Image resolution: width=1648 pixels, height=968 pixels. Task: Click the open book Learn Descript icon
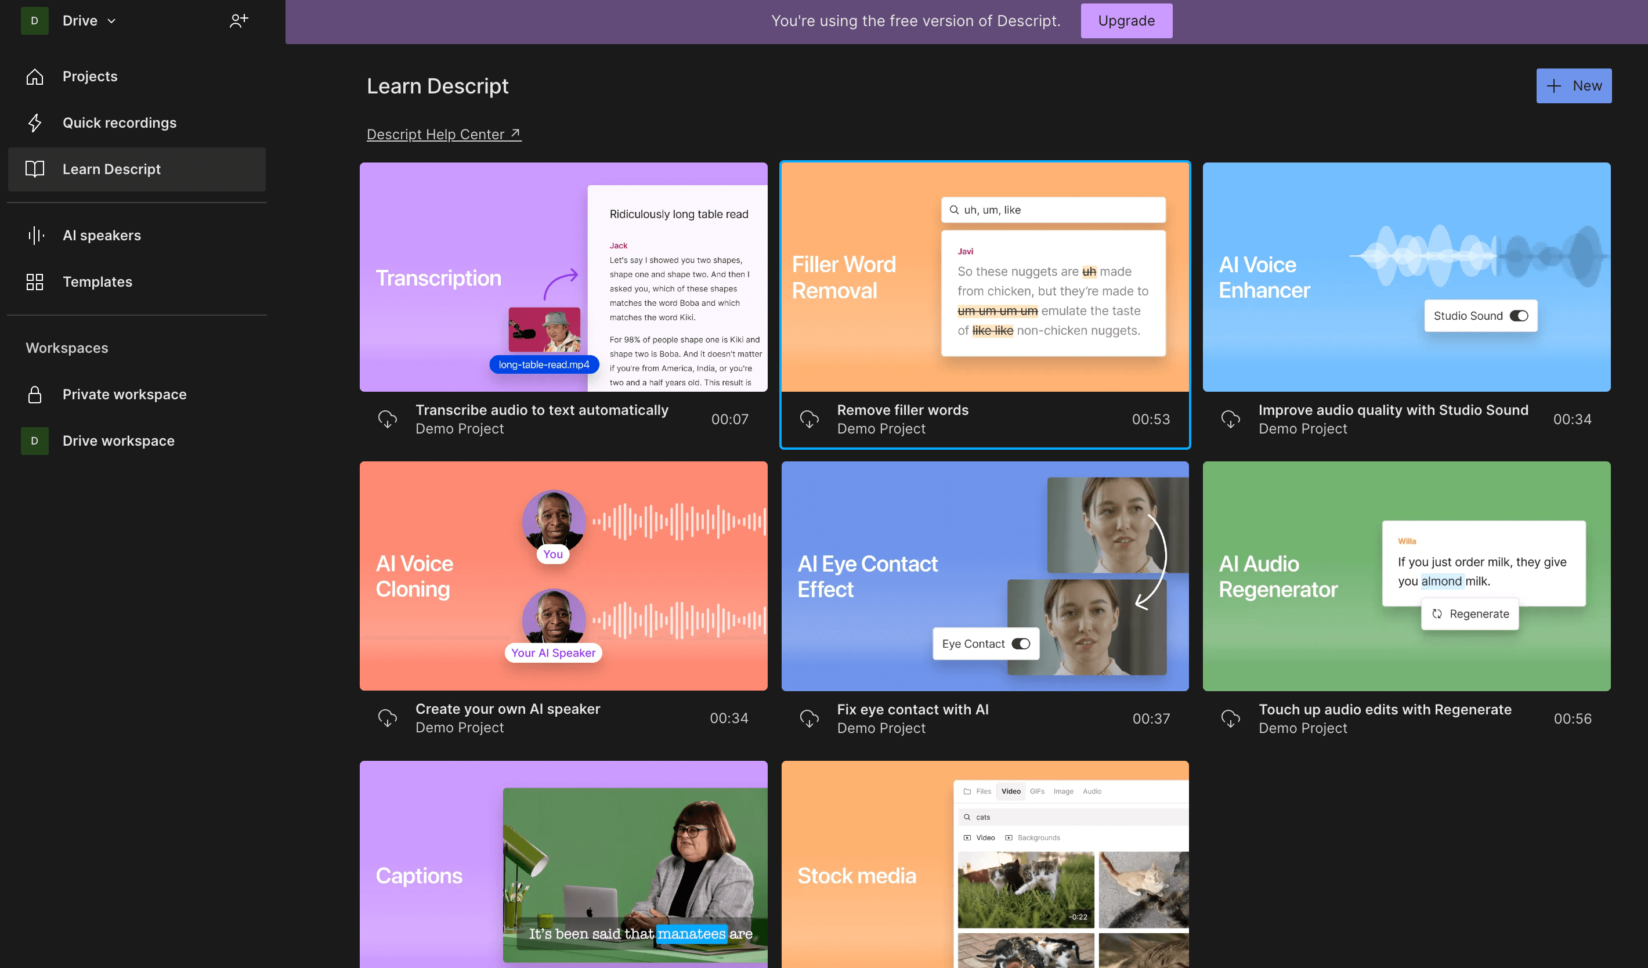35,169
